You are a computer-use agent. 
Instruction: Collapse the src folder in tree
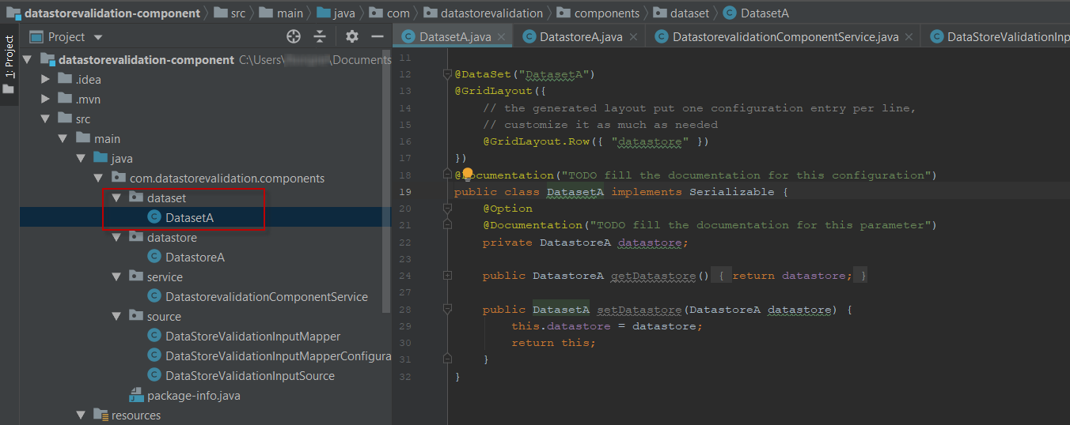point(46,119)
